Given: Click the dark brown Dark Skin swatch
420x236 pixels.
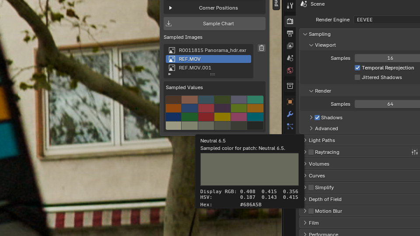Looking at the screenshot, I should [173, 100].
